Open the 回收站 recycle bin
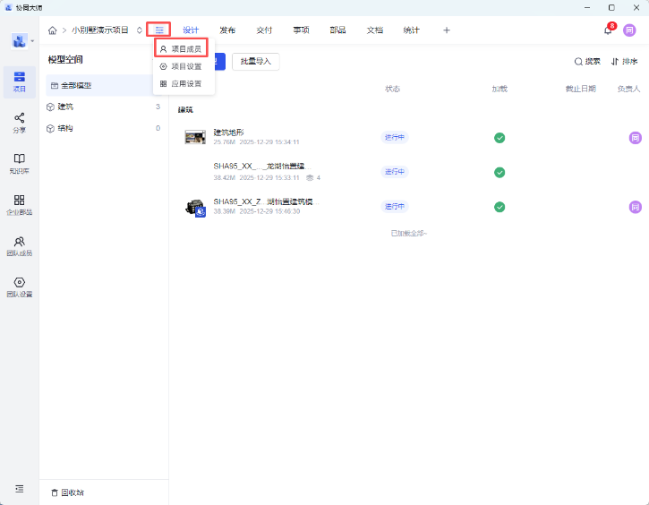Viewport: 649px width, 505px height. click(67, 492)
